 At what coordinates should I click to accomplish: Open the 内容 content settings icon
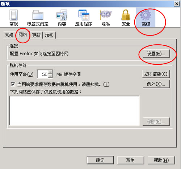[x=62, y=15]
